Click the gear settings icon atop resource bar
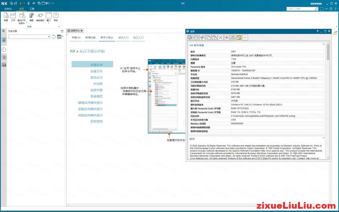The height and width of the screenshot is (212, 339). tap(3, 31)
